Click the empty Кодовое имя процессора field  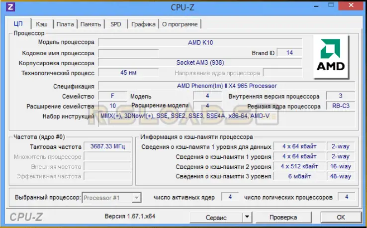[128, 53]
